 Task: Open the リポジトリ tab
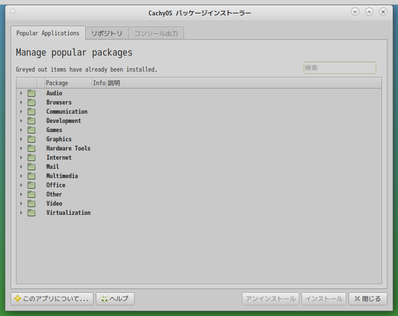click(107, 33)
